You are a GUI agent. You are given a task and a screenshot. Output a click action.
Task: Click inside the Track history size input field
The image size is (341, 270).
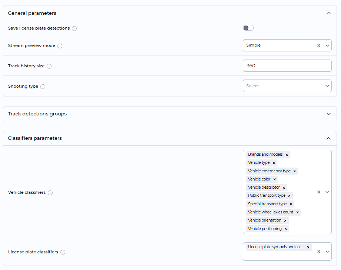click(x=287, y=65)
